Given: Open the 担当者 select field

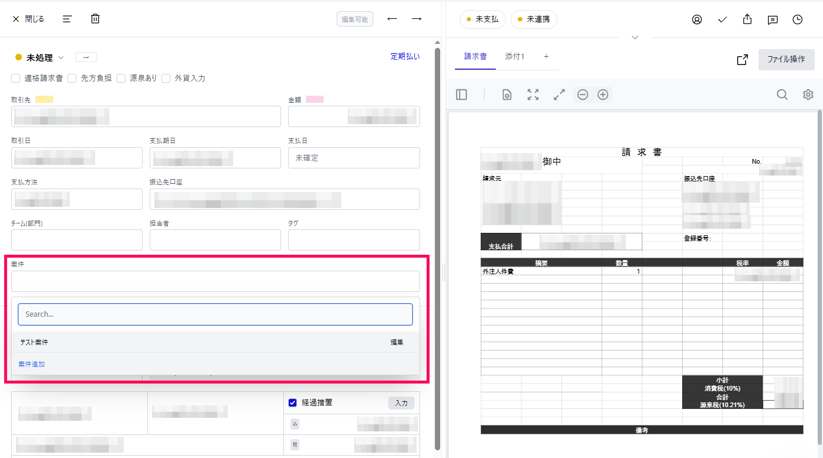Looking at the screenshot, I should (x=215, y=240).
